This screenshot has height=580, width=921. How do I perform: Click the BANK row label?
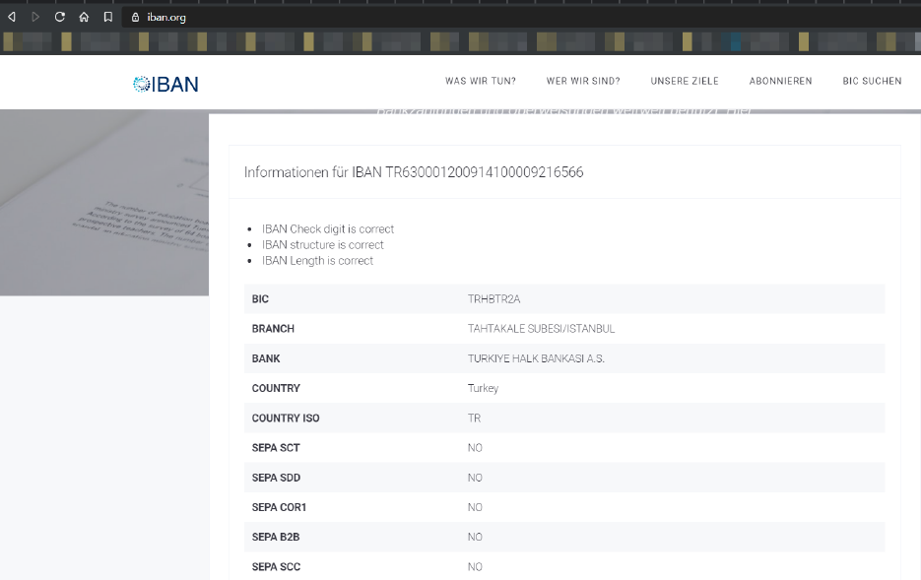tap(266, 358)
